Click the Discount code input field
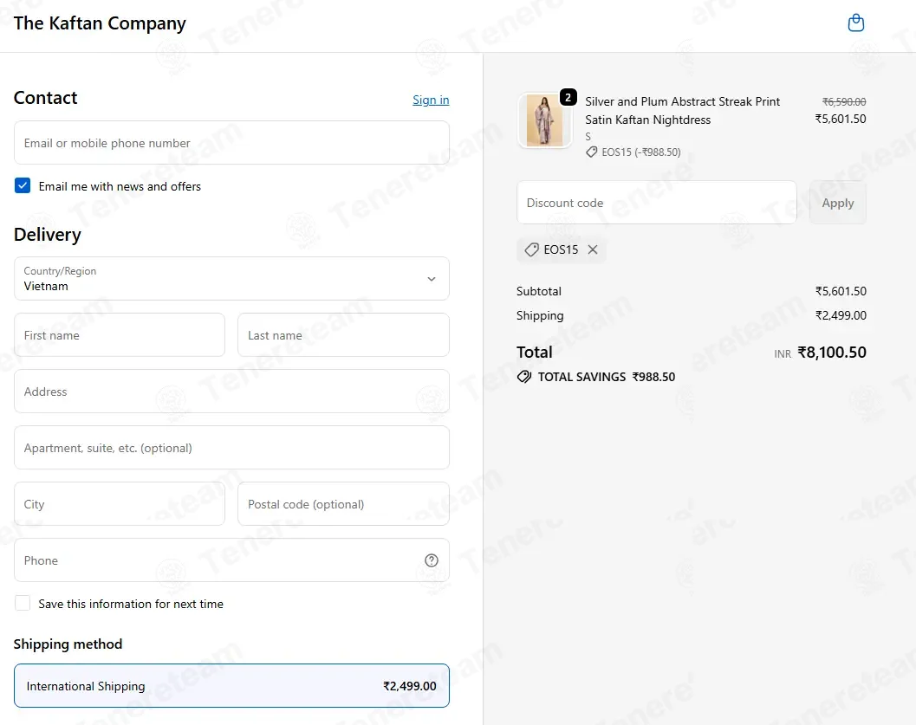This screenshot has width=916, height=725. pos(657,203)
